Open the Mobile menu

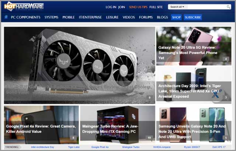69,17
